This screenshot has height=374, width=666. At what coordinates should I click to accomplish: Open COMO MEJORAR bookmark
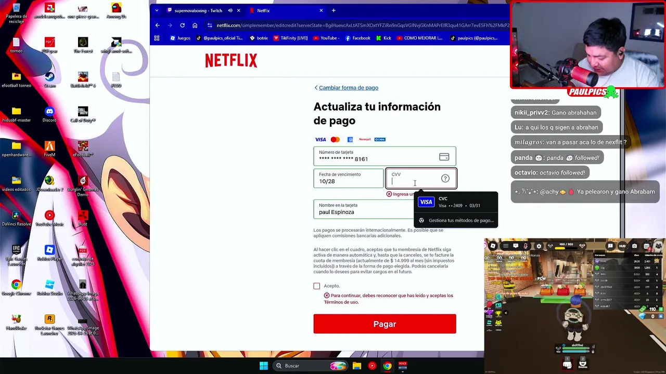(x=419, y=38)
